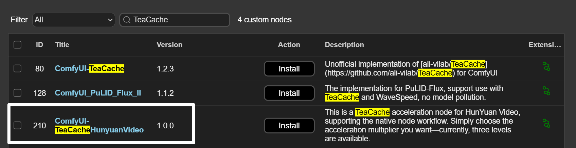Open the Filter dropdown set to All
The image size is (576, 148).
pyautogui.click(x=74, y=20)
